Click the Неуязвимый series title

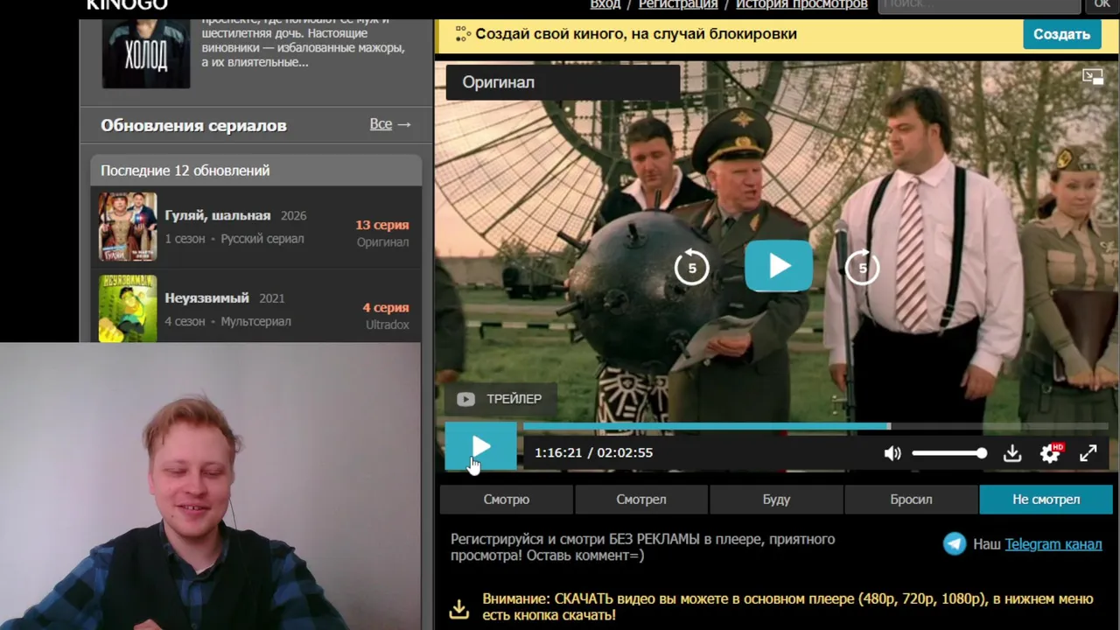tap(206, 297)
